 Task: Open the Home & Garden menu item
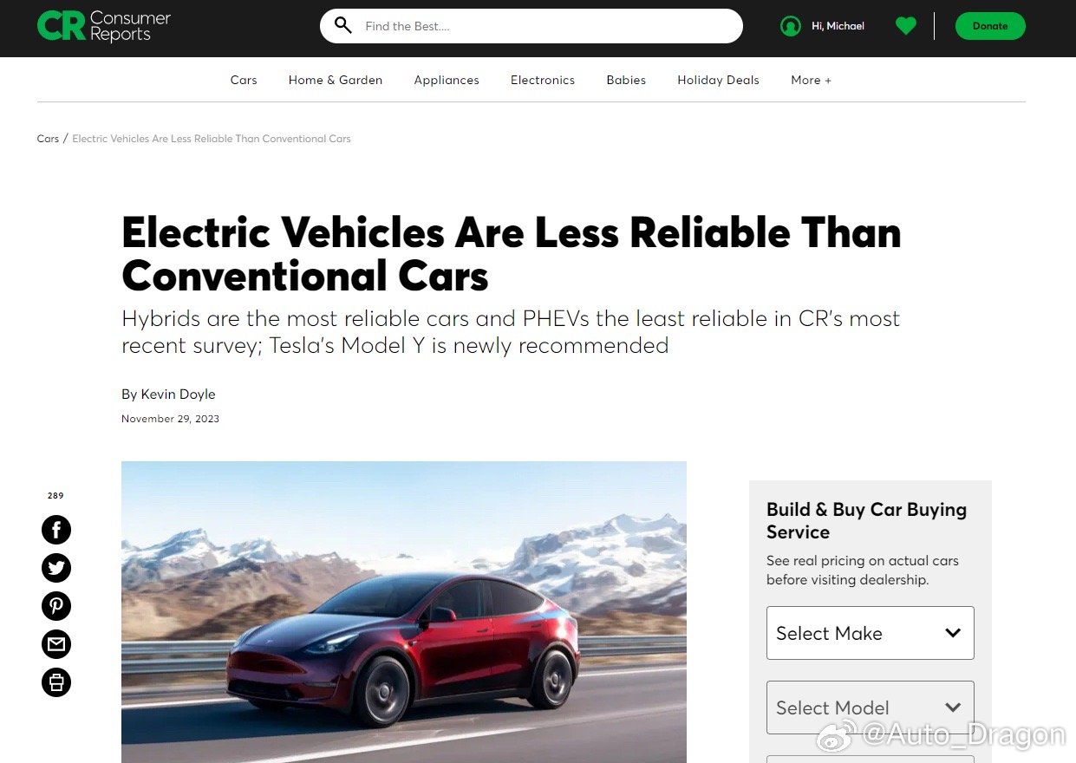click(336, 80)
